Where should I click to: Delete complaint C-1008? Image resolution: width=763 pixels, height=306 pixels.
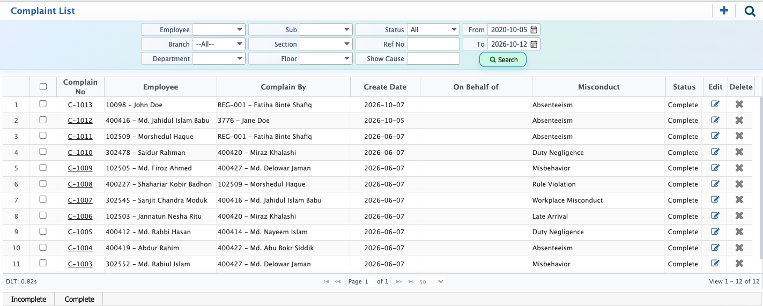[x=739, y=184]
